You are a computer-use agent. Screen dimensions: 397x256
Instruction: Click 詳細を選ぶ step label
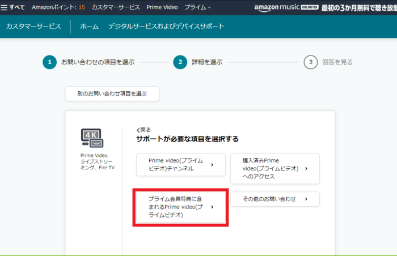click(x=207, y=62)
